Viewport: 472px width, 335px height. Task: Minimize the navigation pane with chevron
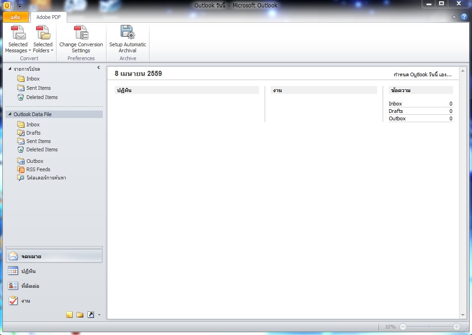99,68
